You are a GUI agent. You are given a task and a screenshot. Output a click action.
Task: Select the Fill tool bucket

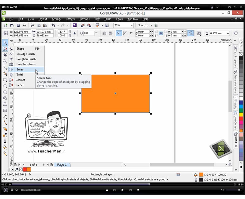pos(5,147)
